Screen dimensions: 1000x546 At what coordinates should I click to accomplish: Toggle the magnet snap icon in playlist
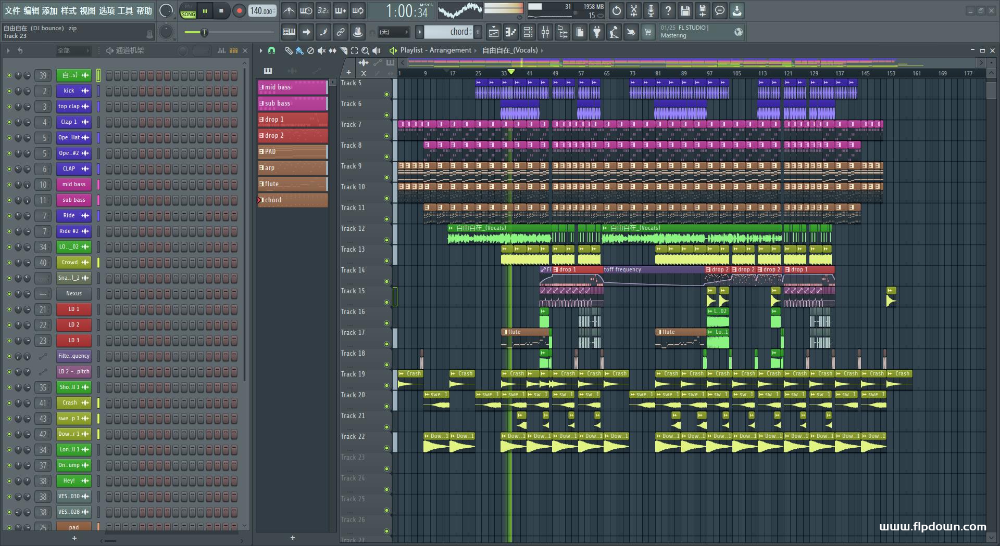point(271,50)
